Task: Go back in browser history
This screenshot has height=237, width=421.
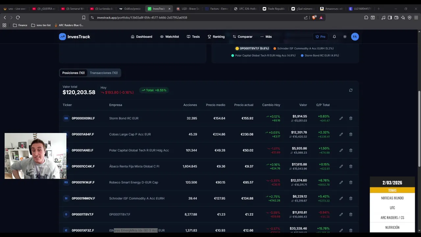Action: [x=5, y=17]
